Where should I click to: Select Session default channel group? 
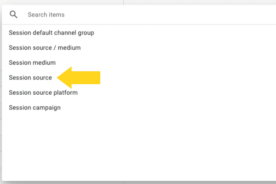52,33
